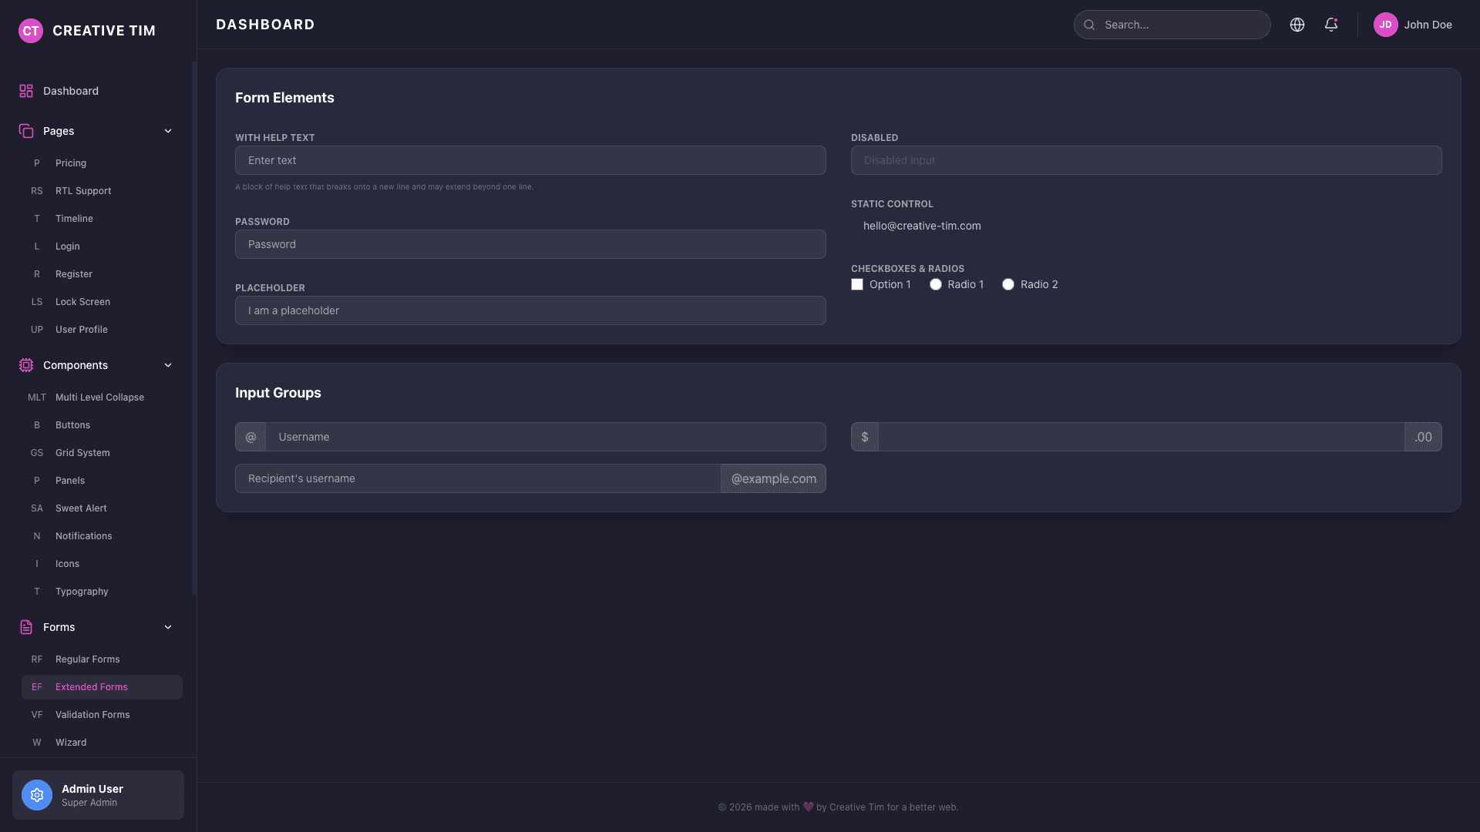Image resolution: width=1480 pixels, height=832 pixels.
Task: Click the notification bell icon
Action: 1330,25
